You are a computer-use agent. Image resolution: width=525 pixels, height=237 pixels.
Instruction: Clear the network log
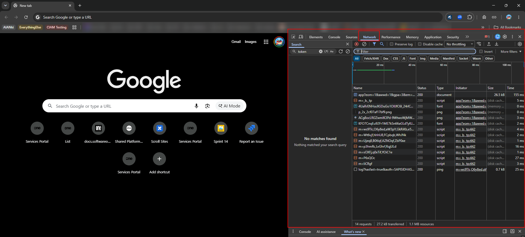tap(364, 44)
